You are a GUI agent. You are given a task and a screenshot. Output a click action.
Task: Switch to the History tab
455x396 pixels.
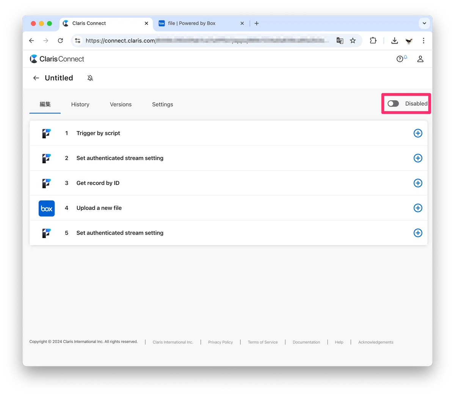[x=80, y=105]
